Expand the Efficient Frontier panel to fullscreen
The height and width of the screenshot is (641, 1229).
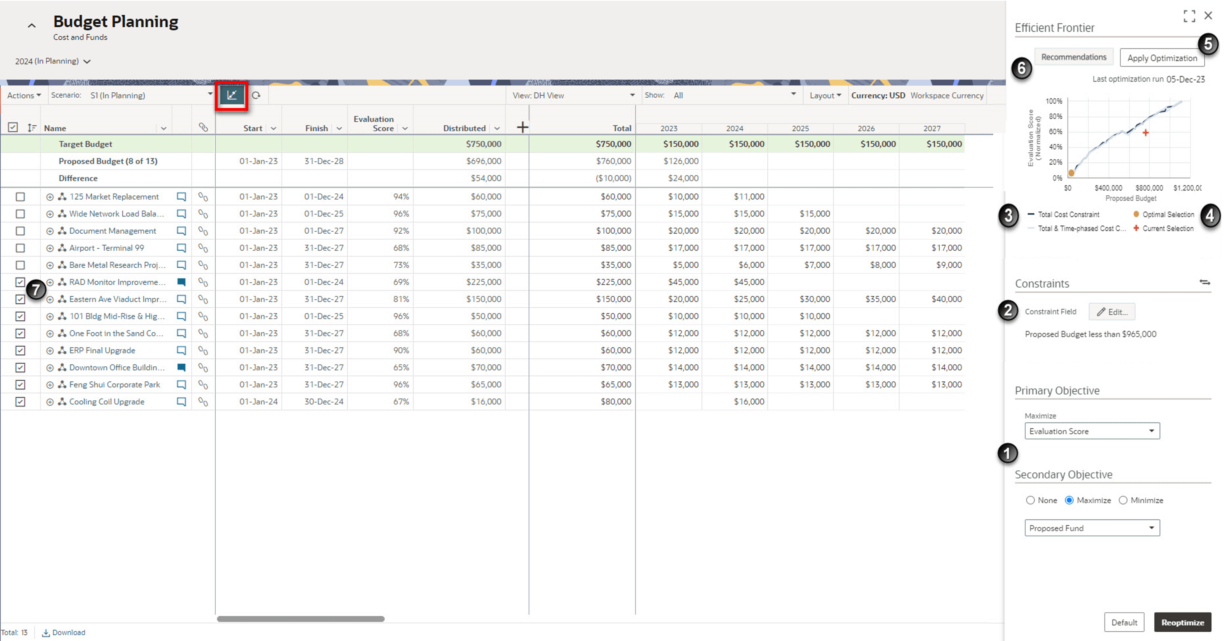pyautogui.click(x=1189, y=16)
